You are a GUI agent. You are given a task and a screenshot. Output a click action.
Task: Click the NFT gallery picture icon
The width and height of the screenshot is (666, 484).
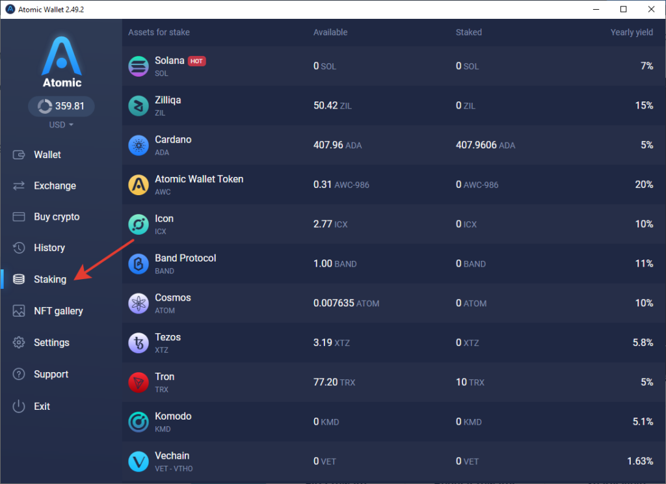(19, 310)
